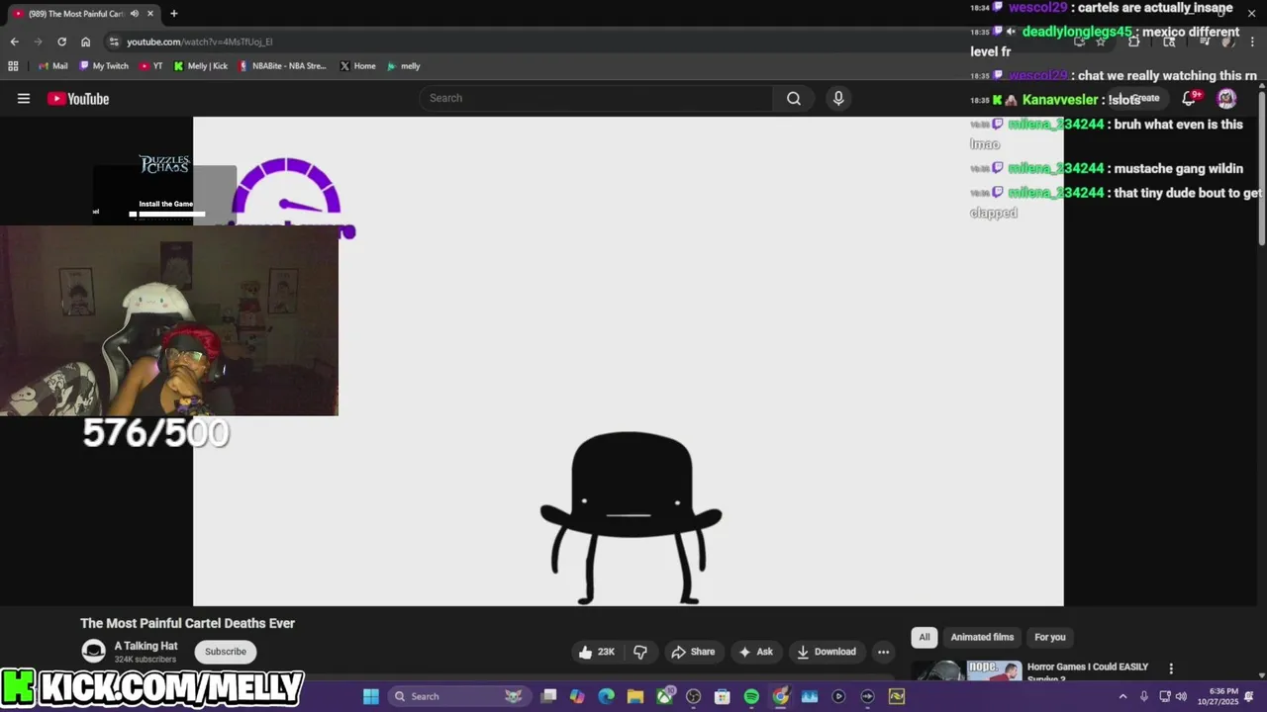Like the video (23K)

coord(597,652)
